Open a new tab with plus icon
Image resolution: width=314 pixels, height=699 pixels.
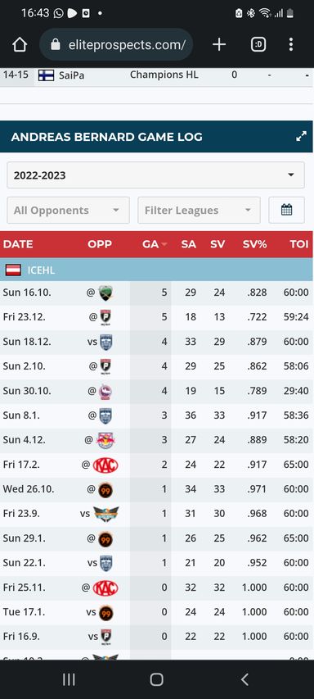pos(219,44)
